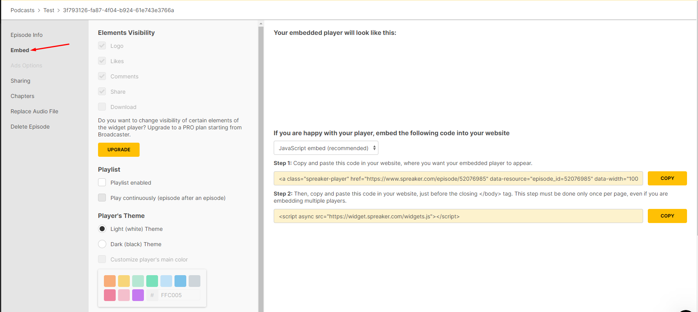Open the JavaScript embed type dropdown
Image resolution: width=698 pixels, height=312 pixels.
click(x=325, y=148)
